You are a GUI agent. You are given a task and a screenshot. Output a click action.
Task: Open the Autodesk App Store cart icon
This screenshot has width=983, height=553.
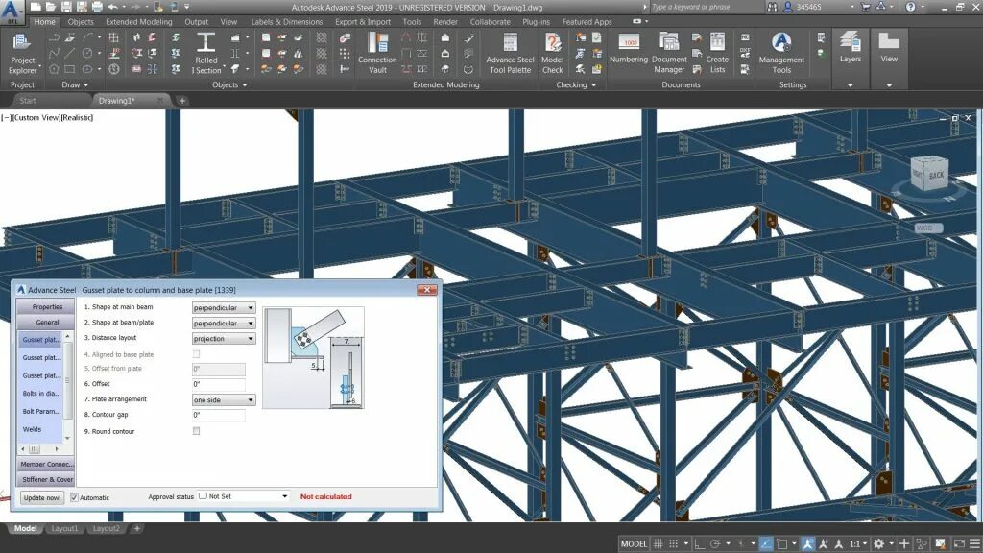[x=866, y=7]
